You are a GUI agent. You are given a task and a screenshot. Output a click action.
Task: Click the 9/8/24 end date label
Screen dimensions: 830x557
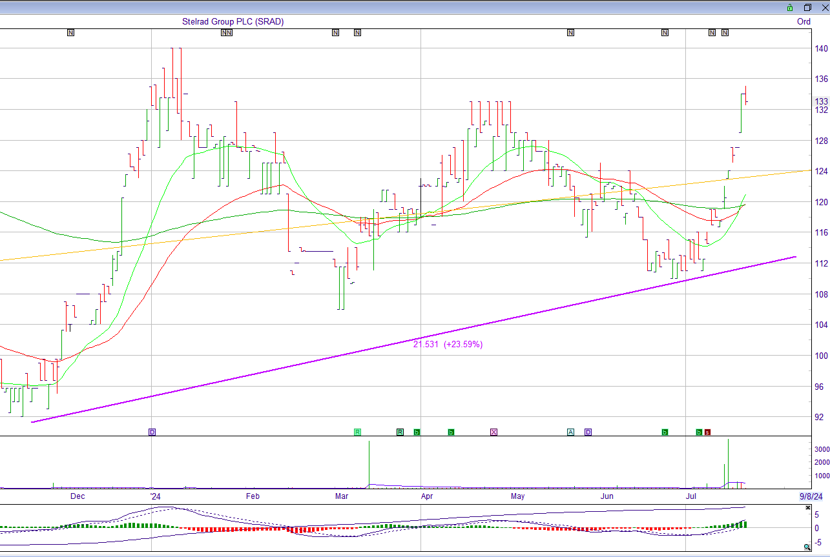(x=811, y=496)
